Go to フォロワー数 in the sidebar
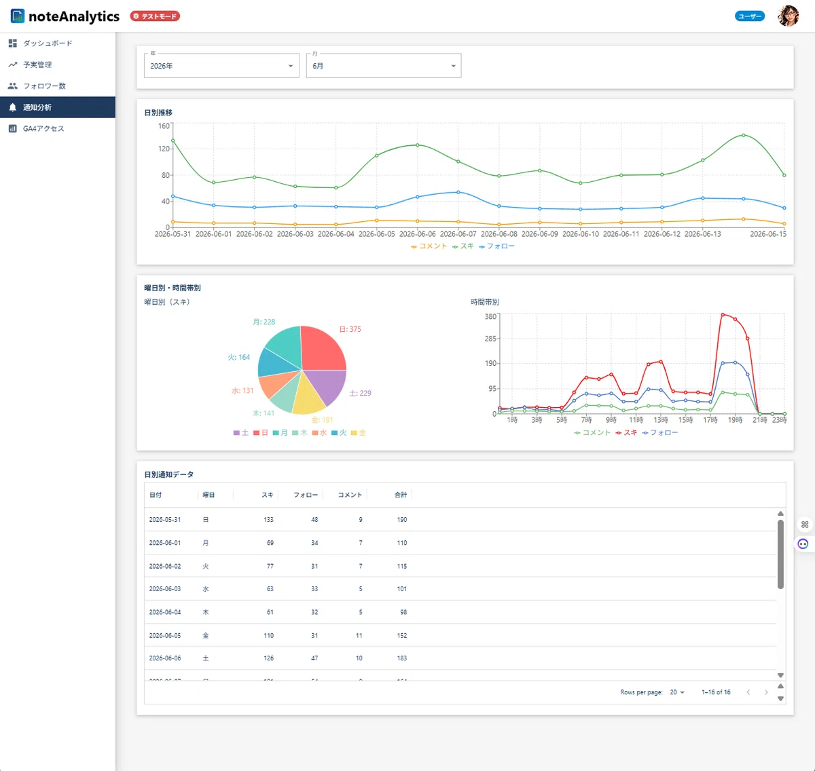The width and height of the screenshot is (815, 771). (x=58, y=86)
